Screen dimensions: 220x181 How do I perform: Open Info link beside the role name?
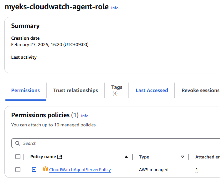click(115, 8)
